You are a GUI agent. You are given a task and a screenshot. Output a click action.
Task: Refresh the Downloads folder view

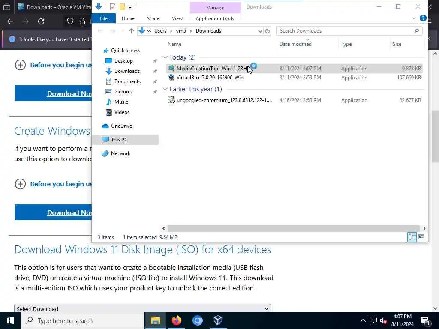click(x=268, y=31)
